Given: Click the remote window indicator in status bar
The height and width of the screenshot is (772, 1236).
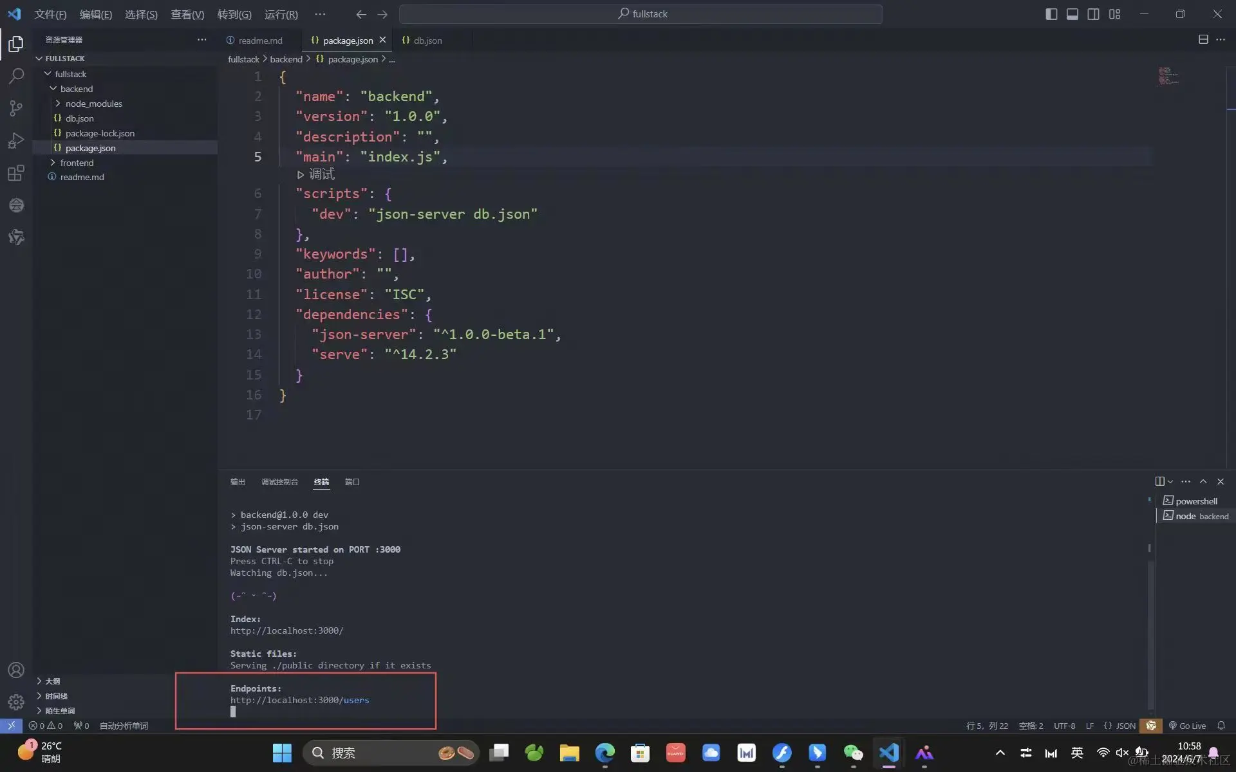Looking at the screenshot, I should 11,726.
